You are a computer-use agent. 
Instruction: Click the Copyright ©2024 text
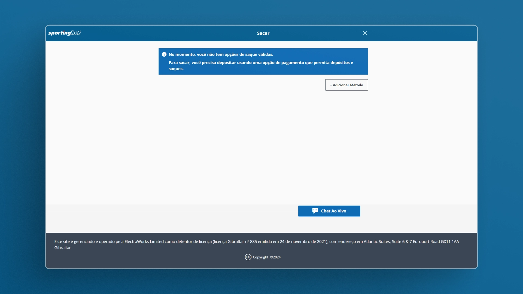coord(267,257)
